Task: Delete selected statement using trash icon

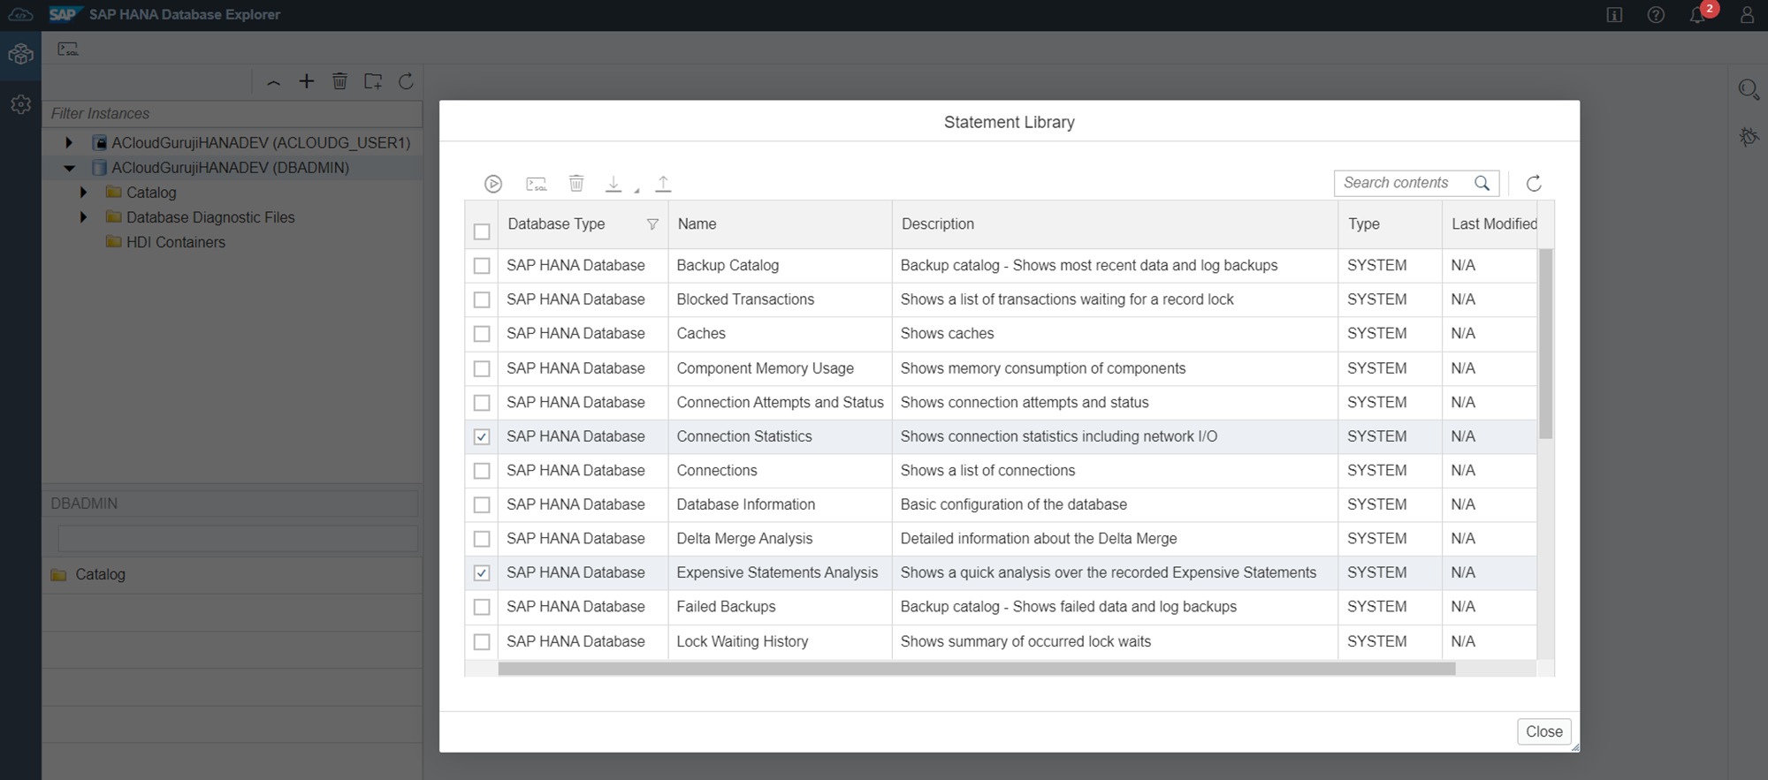Action: 576,184
